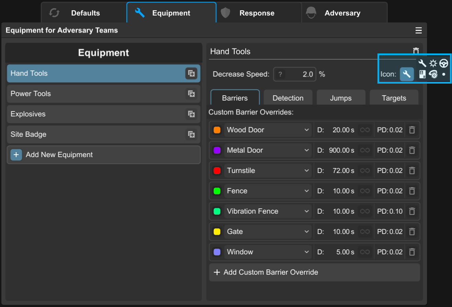Open the Vibration Fence barrier type dropdown

click(x=268, y=211)
